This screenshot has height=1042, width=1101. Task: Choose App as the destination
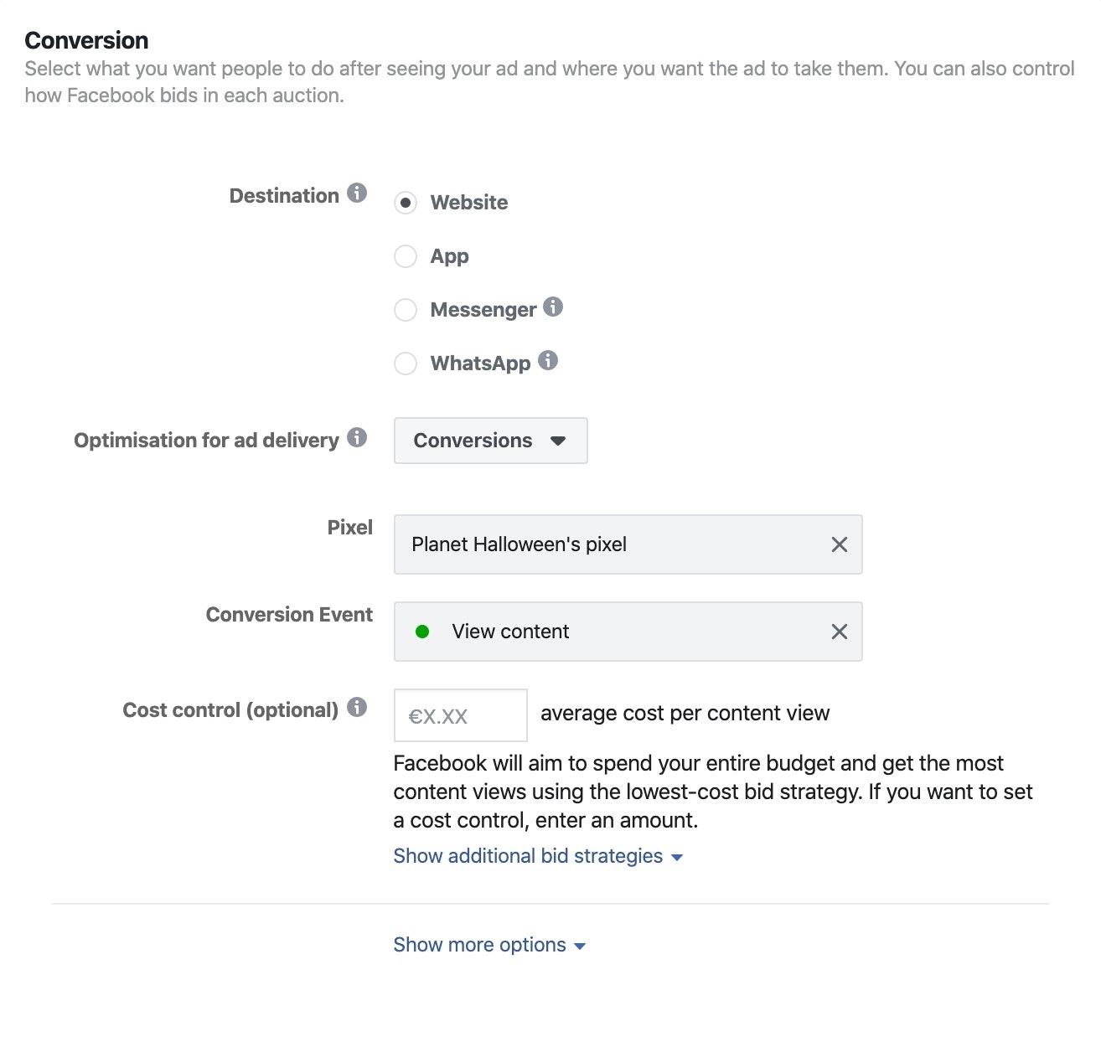click(x=406, y=256)
